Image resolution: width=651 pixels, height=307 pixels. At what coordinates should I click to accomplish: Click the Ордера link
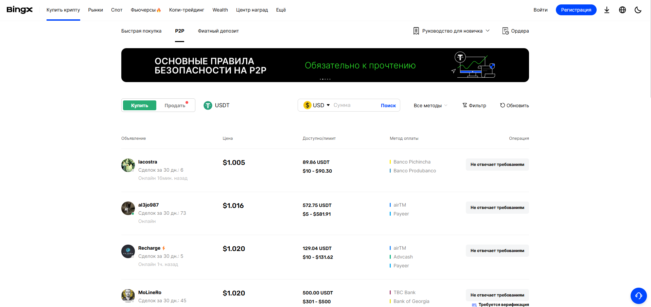520,31
